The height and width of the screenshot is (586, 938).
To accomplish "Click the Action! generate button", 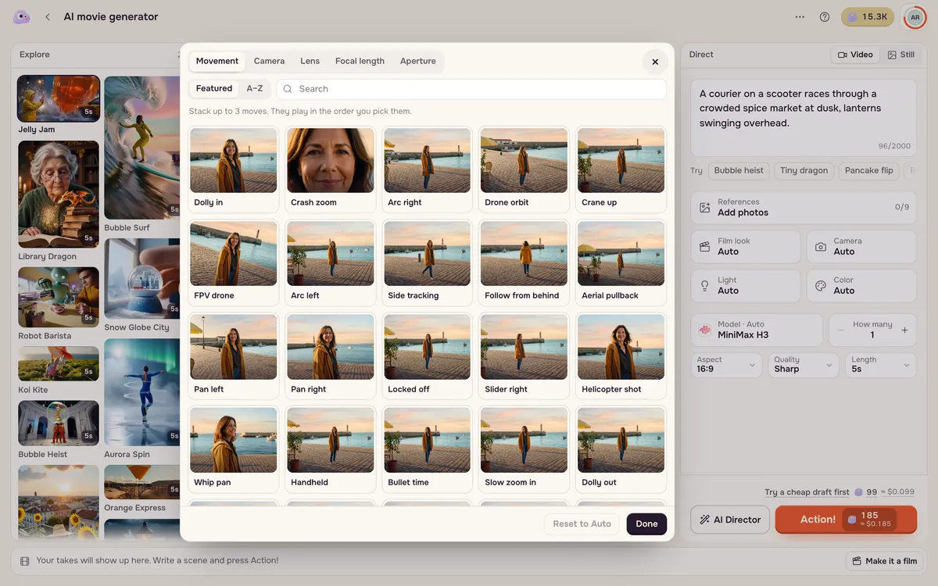I will point(846,520).
